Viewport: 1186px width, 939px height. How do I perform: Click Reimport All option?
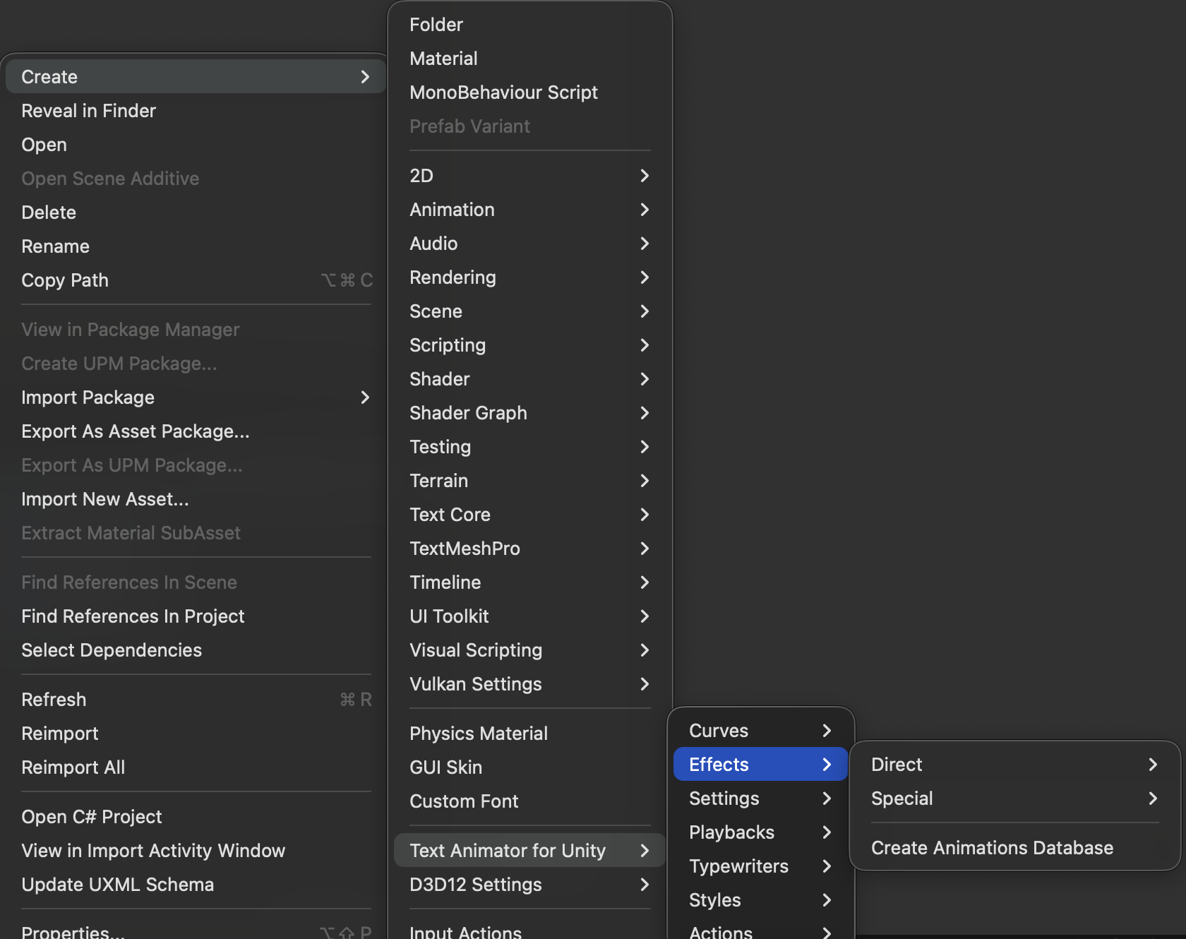coord(73,767)
